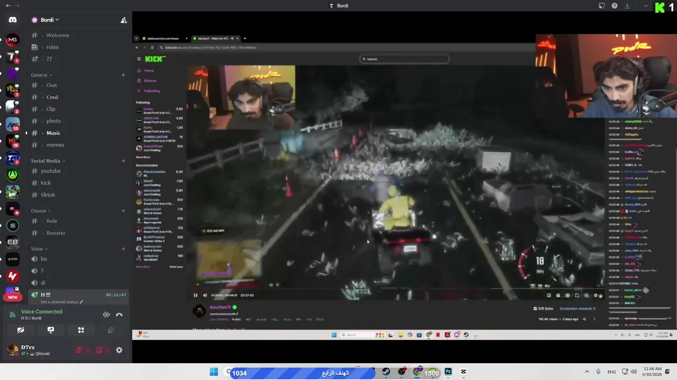Screen dimensions: 677x380
Task: Open CapCut from the taskbar
Action: pos(464,372)
